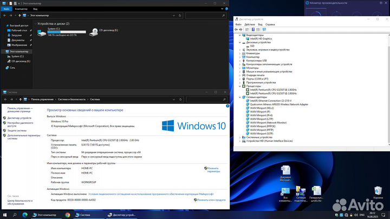Screen dimensions: 390x219
Task: Open Диспетчер устройств link in Система sidebar
Action: (x=19, y=118)
